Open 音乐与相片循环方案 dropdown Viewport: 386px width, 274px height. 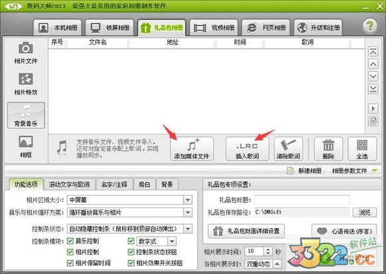point(130,213)
